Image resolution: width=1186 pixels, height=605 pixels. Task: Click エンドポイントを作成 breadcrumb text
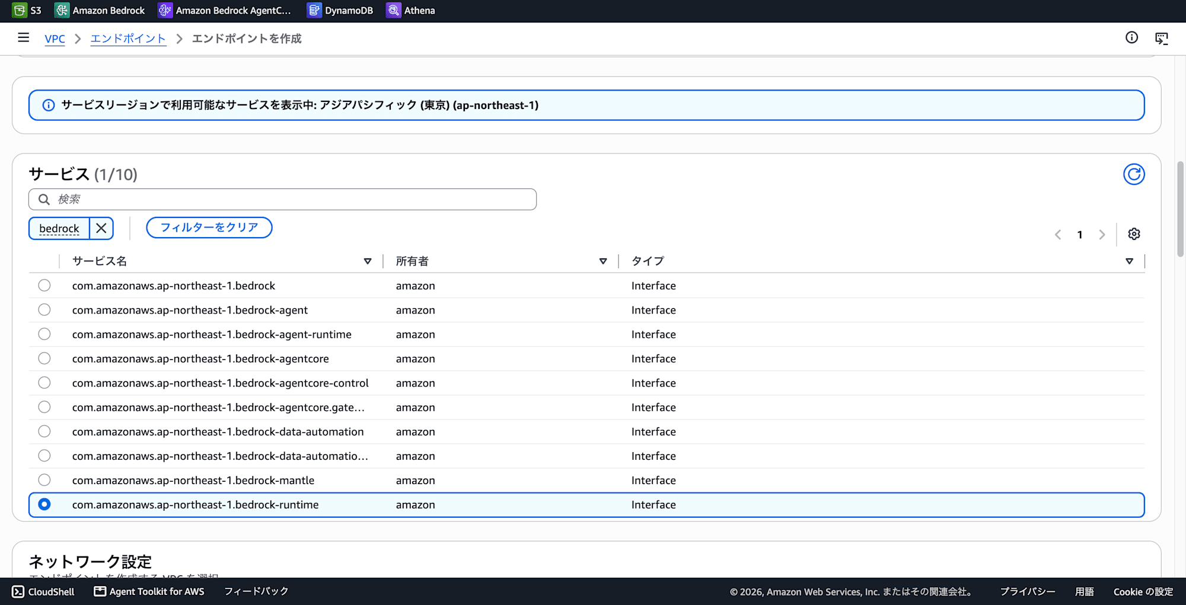[247, 39]
